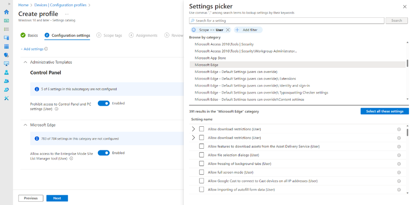414x205 pixels.
Task: Close the Settings picker panel
Action: (405, 7)
